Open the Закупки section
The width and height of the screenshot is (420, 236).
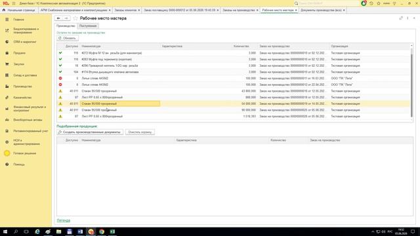(x=19, y=64)
